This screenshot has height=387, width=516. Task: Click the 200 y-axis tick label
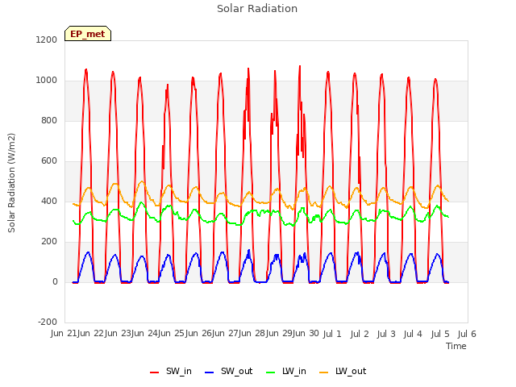click(49, 242)
